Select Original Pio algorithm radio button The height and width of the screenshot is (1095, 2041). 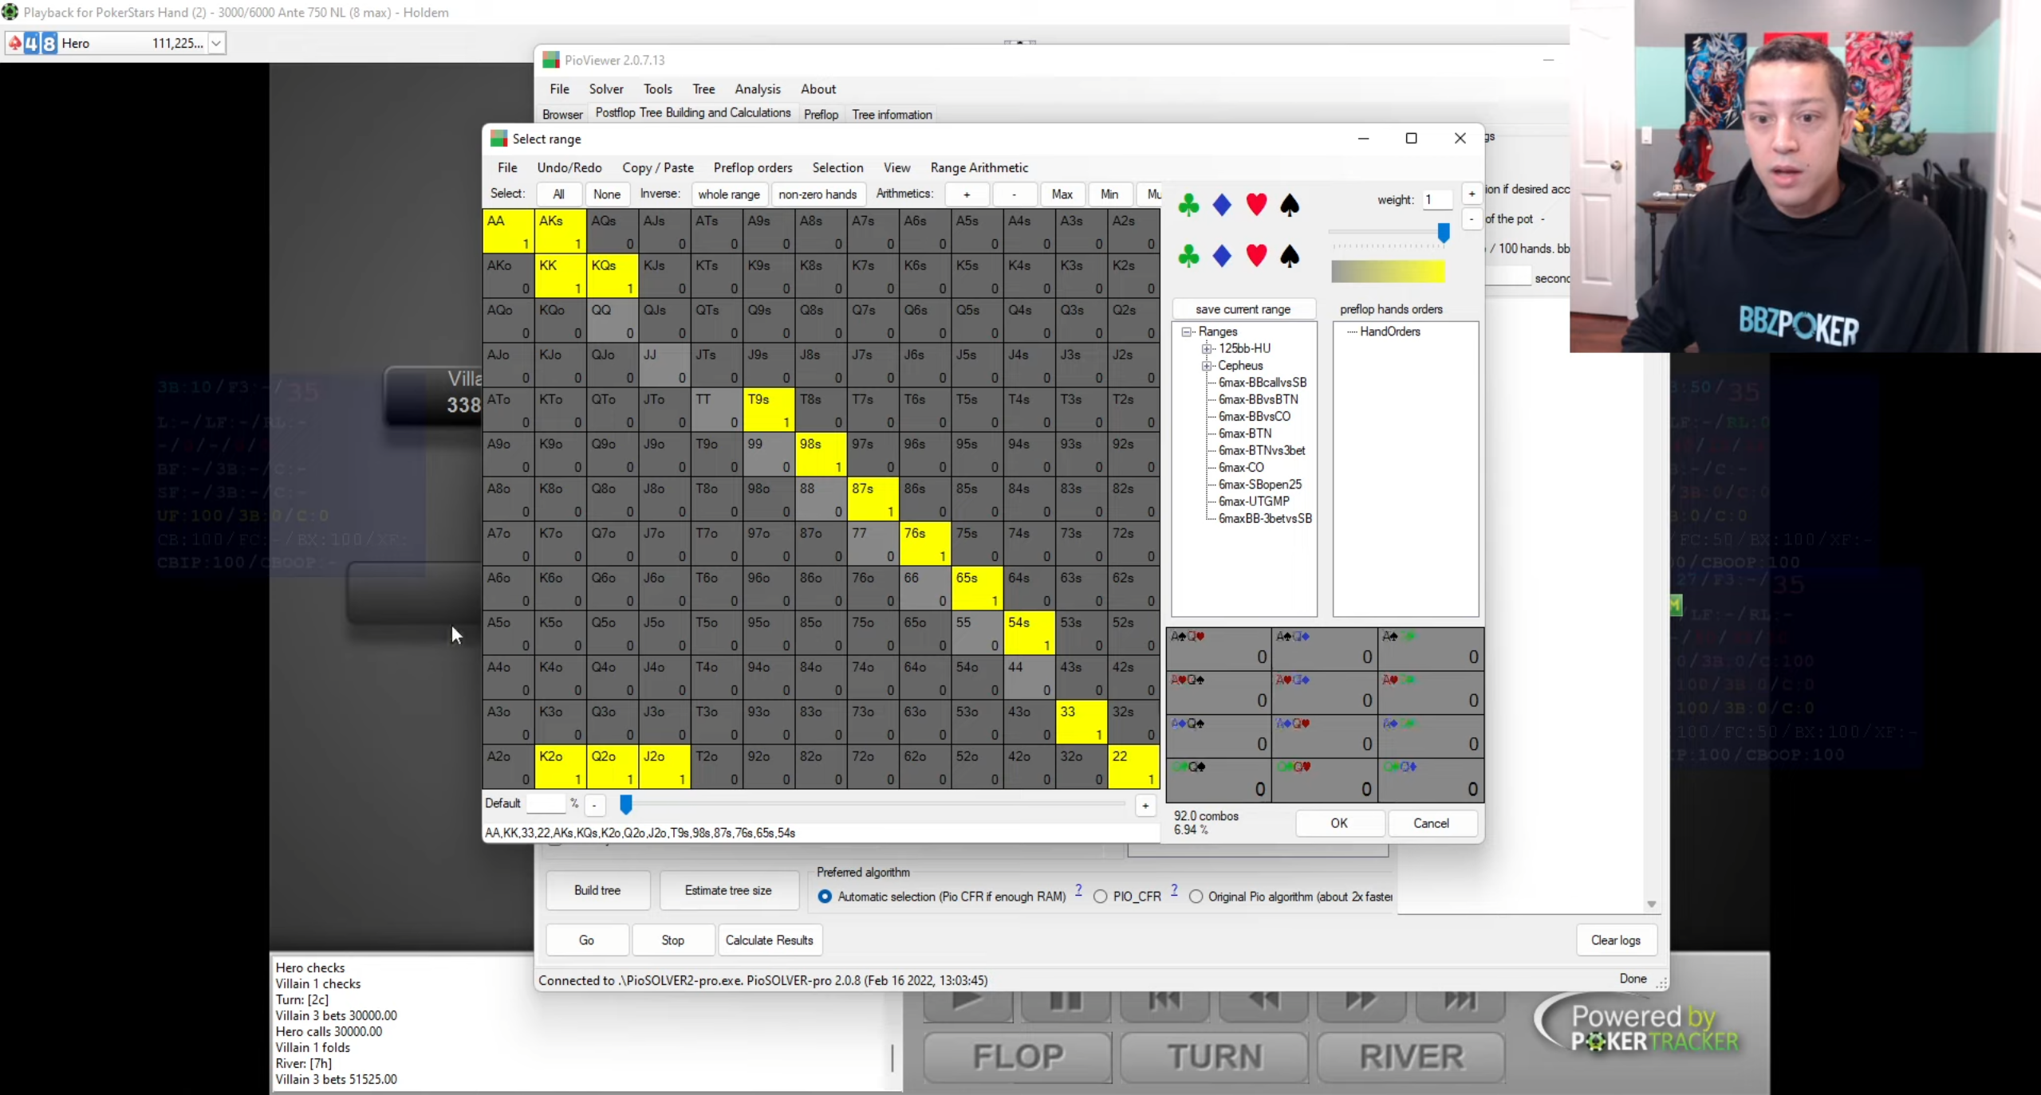pos(1196,897)
